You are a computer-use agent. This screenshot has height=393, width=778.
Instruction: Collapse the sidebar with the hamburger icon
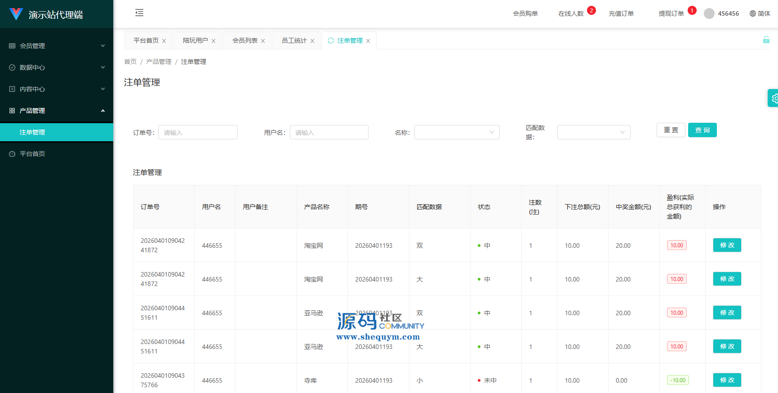click(139, 13)
